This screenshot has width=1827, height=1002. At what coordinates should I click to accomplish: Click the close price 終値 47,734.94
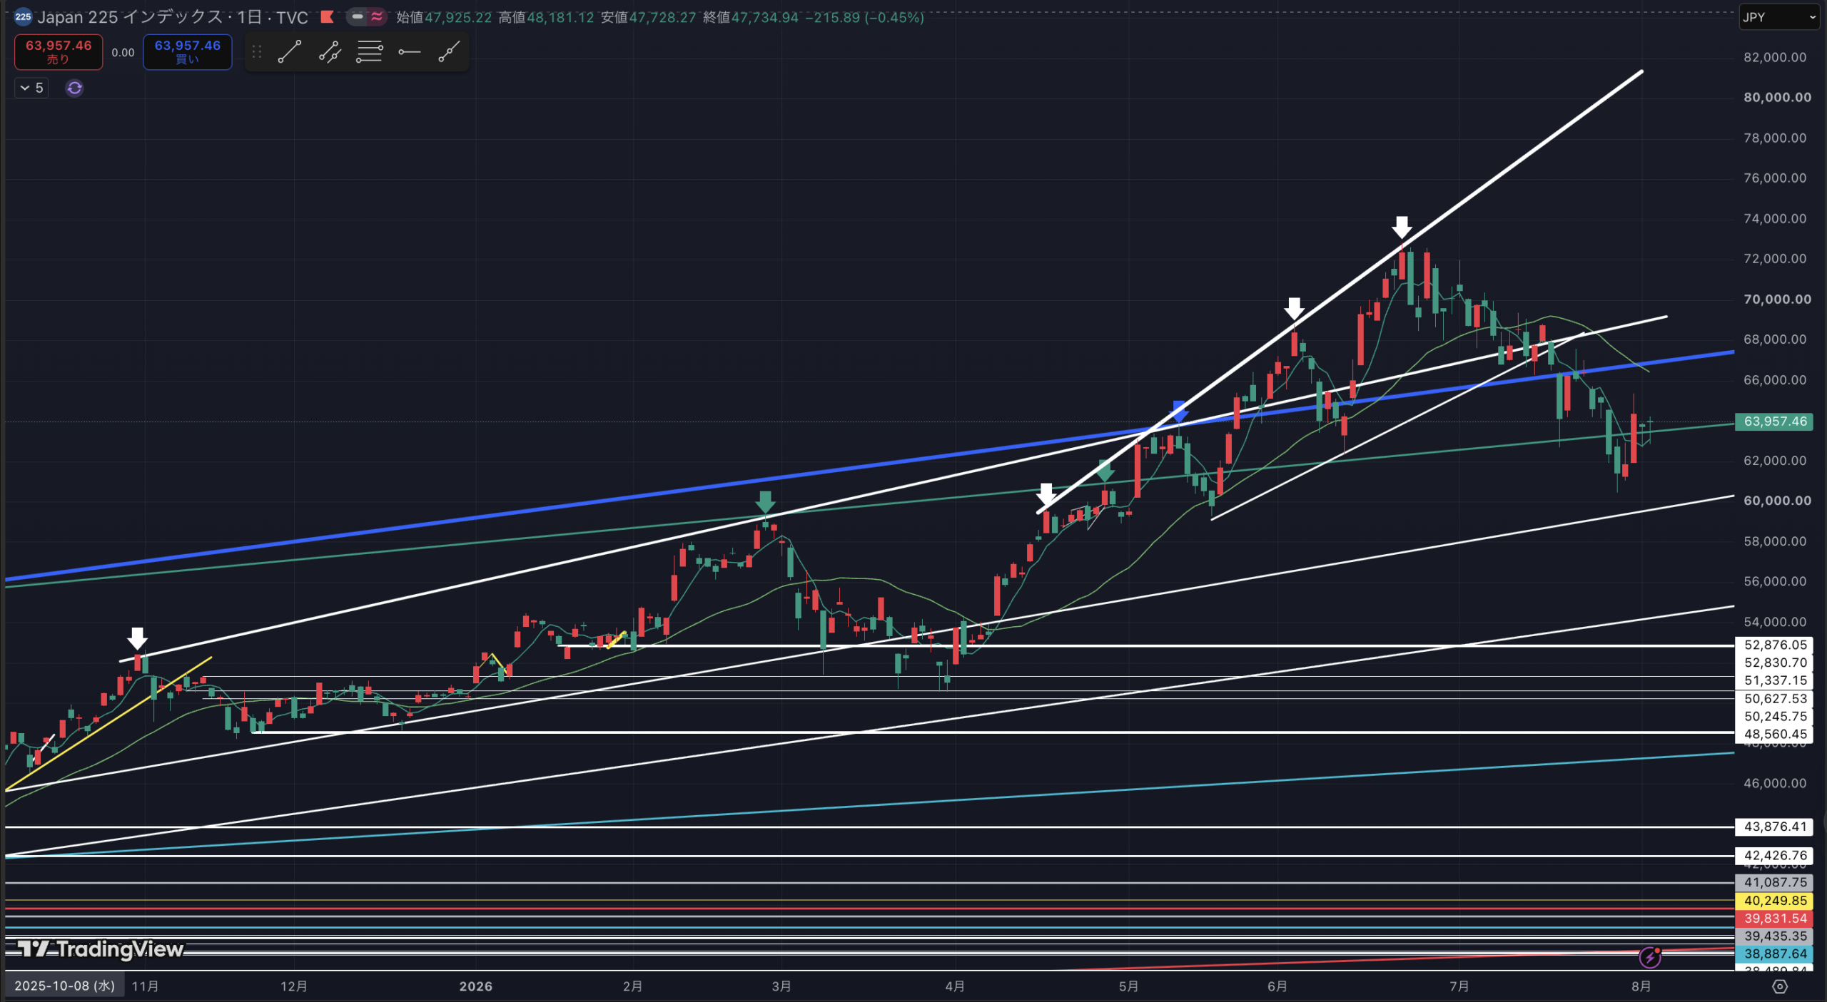(751, 17)
